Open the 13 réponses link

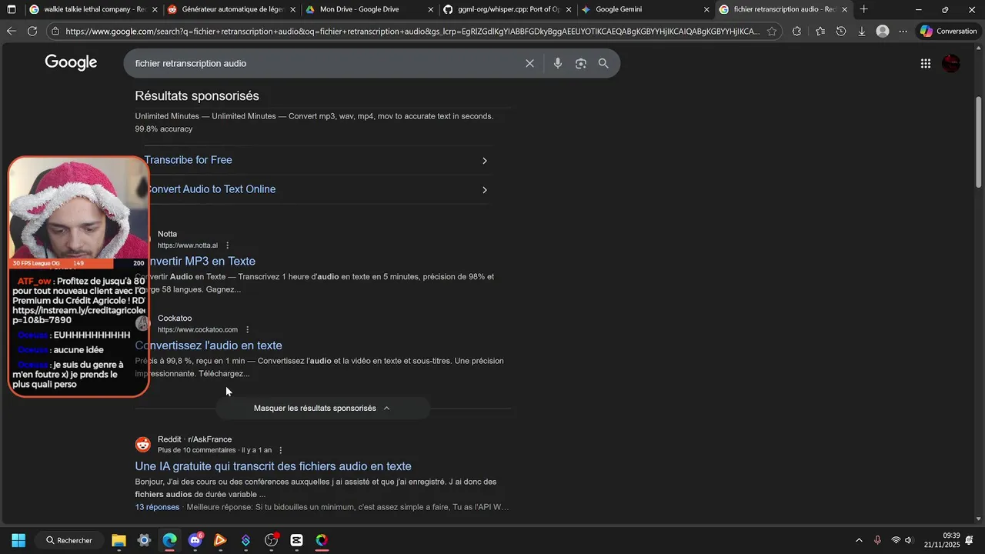[x=157, y=507]
